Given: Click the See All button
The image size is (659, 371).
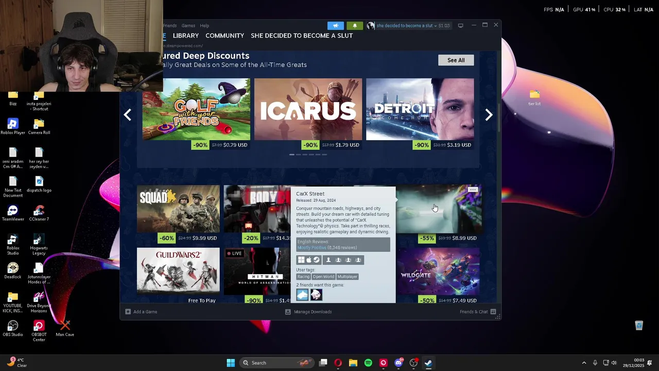Looking at the screenshot, I should (x=456, y=60).
